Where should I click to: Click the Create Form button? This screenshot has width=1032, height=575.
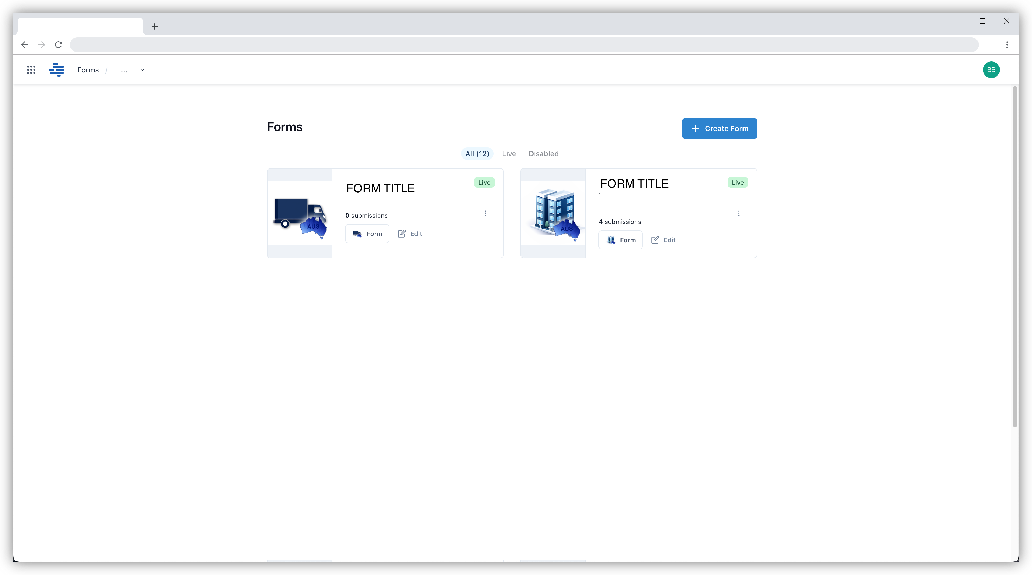pos(719,128)
